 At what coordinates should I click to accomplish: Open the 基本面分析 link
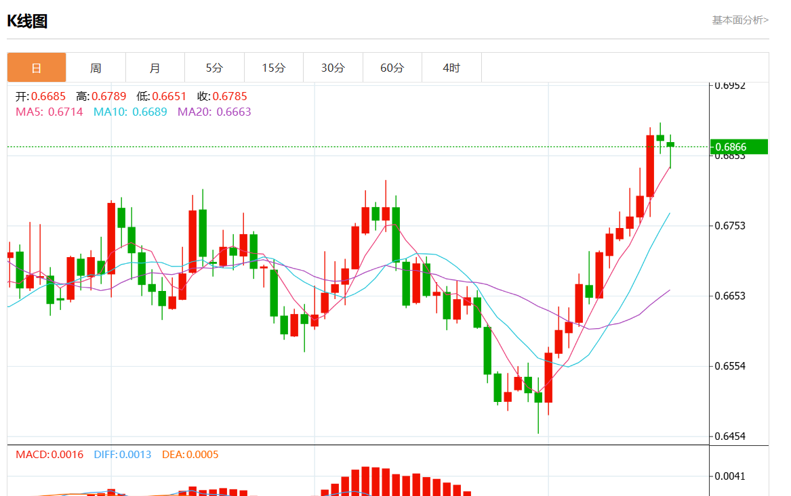[740, 20]
